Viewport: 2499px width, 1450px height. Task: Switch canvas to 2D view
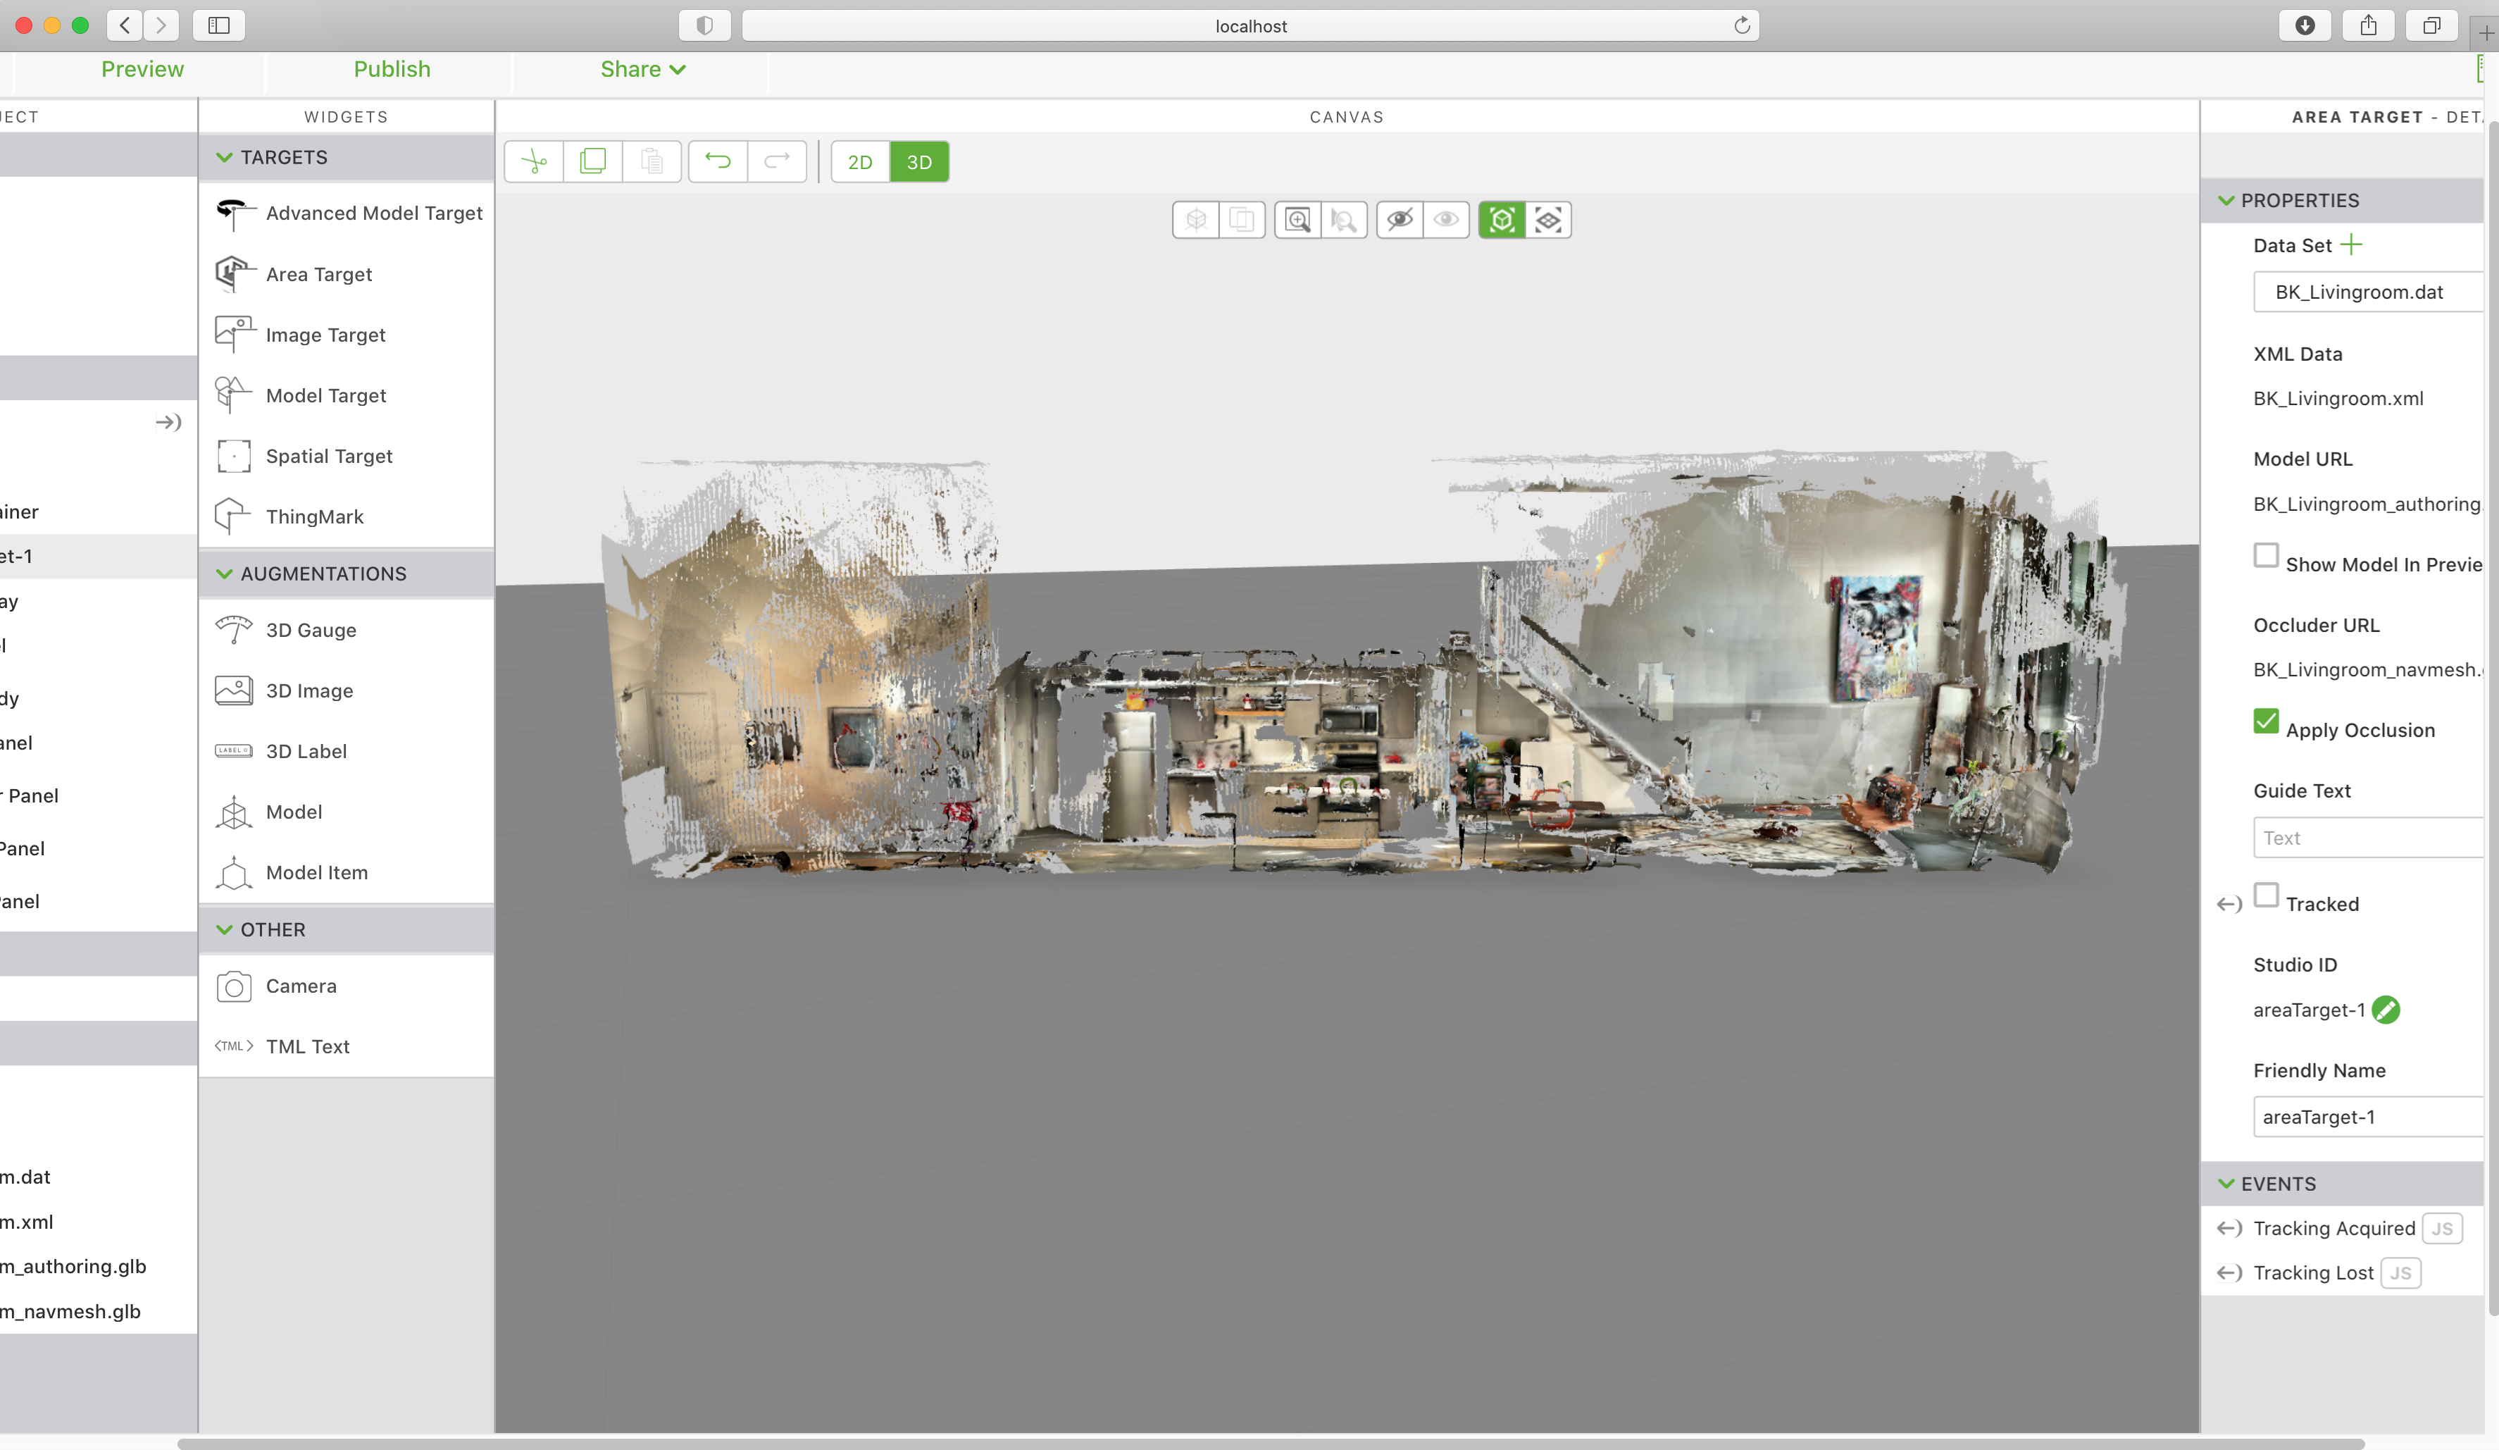(x=860, y=161)
